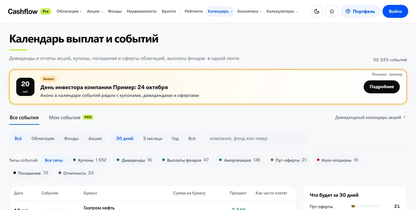Image resolution: width=416 pixels, height=210 pixels.
Task: Click the Анонс label in banner
Action: point(49,79)
